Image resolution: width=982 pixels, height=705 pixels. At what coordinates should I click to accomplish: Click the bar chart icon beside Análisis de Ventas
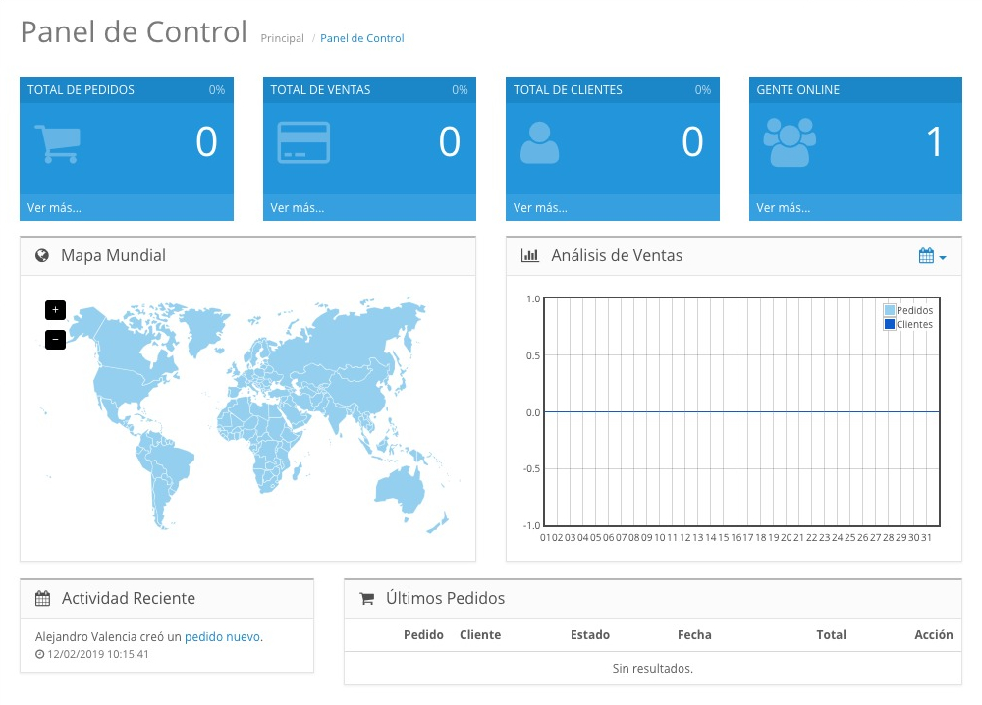click(529, 256)
